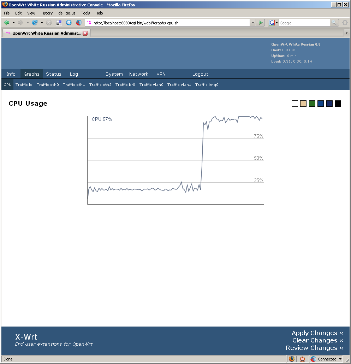Open the Connected status dropdown arrow
Screen dimensions: 351x364
(340, 359)
